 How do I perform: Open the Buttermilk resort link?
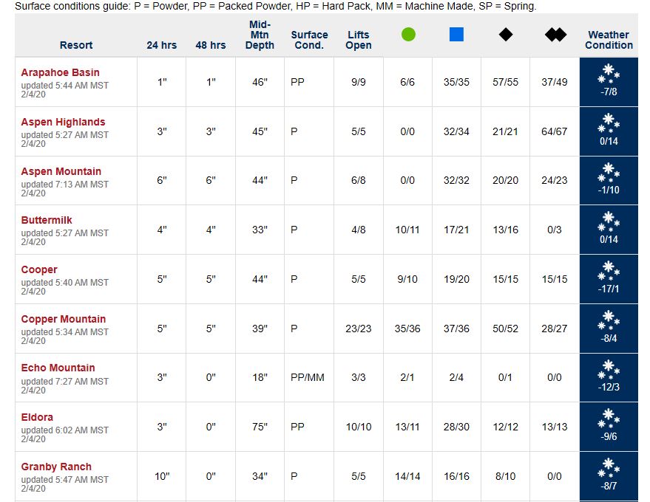click(47, 220)
